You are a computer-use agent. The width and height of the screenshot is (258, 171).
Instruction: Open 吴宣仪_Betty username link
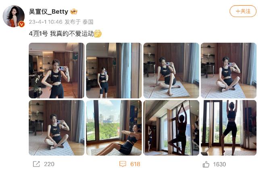pos(48,12)
